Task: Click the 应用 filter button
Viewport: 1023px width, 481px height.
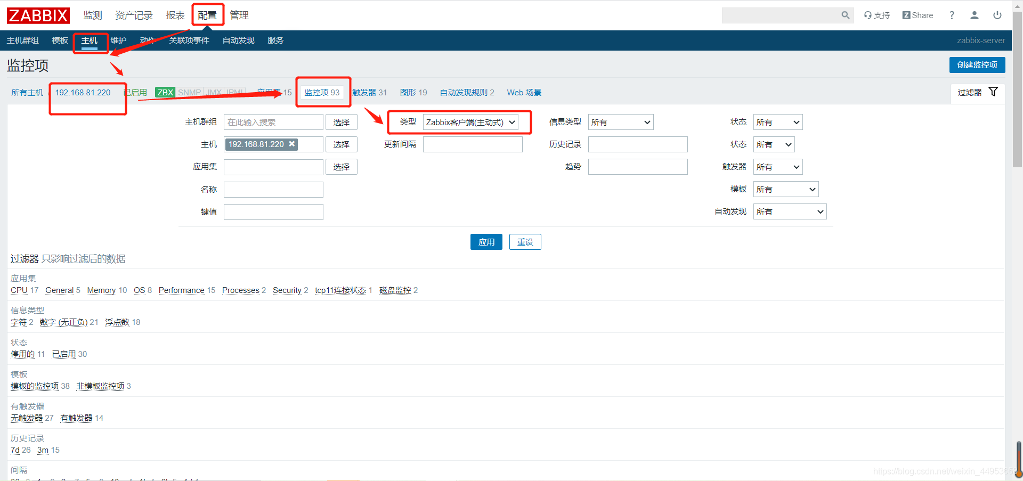Action: [x=486, y=242]
